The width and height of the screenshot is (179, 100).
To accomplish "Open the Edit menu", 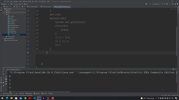I will (8, 1).
